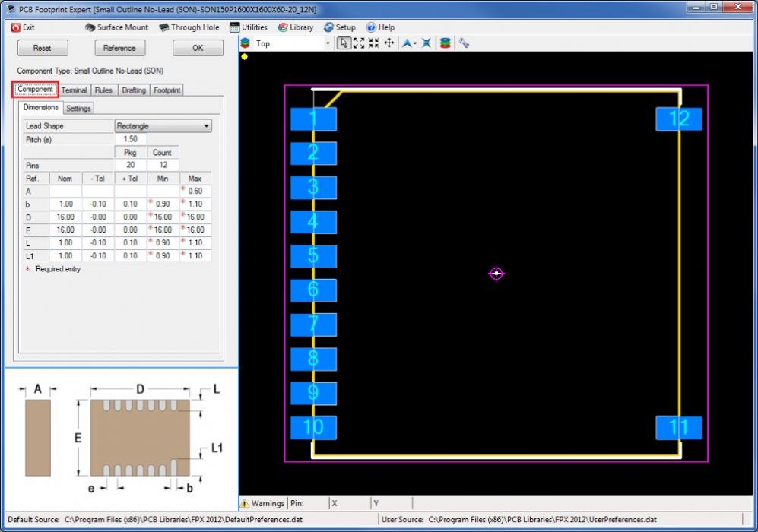This screenshot has height=532, width=758.
Task: Click the blue measure arrow tool
Action: (x=407, y=43)
